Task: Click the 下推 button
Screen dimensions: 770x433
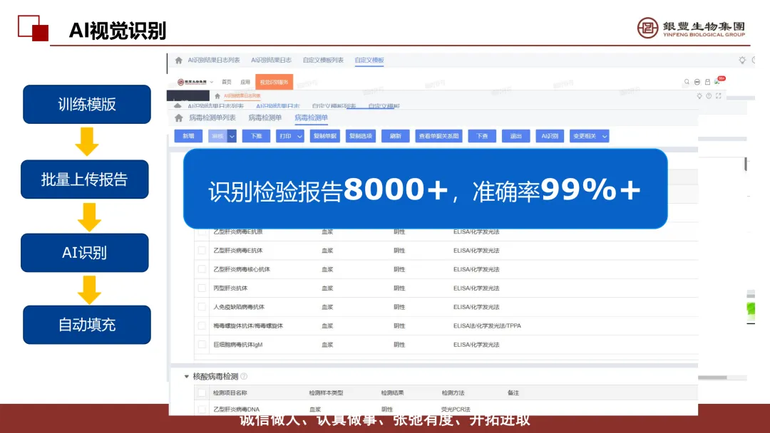Action: pyautogui.click(x=257, y=136)
